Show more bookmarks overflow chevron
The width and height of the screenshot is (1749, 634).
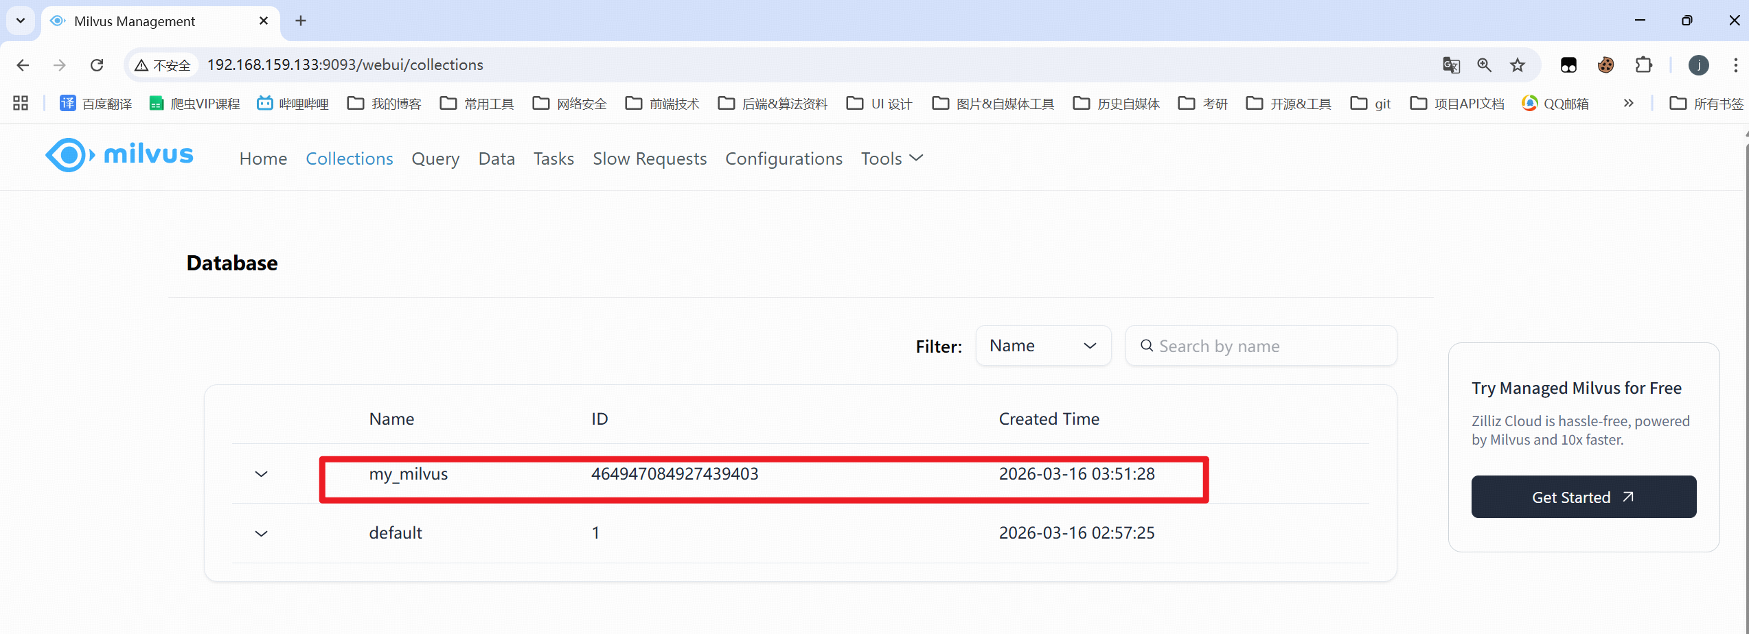click(1628, 104)
